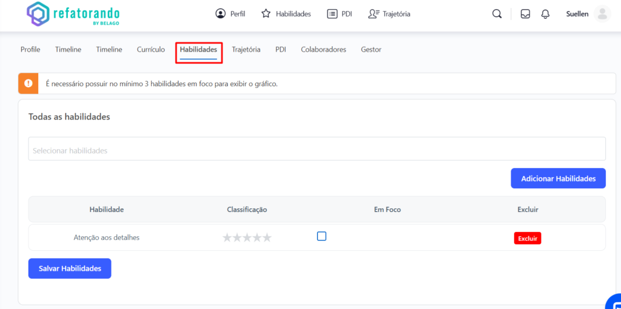Image resolution: width=621 pixels, height=309 pixels.
Task: Click the chat widget icon at bottom right
Action: pyautogui.click(x=614, y=302)
